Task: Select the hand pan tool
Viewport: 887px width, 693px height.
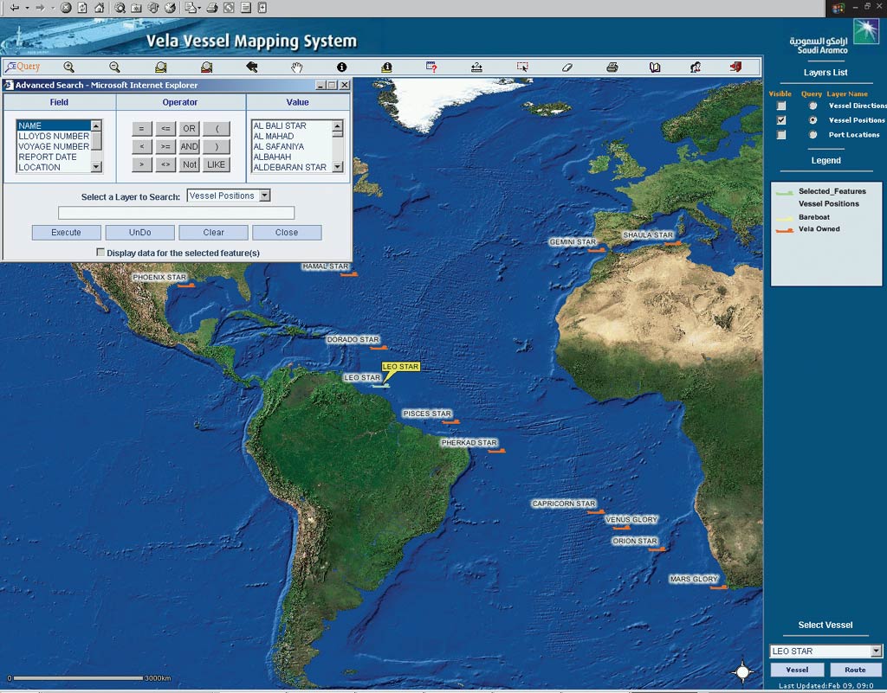Action: click(x=297, y=67)
